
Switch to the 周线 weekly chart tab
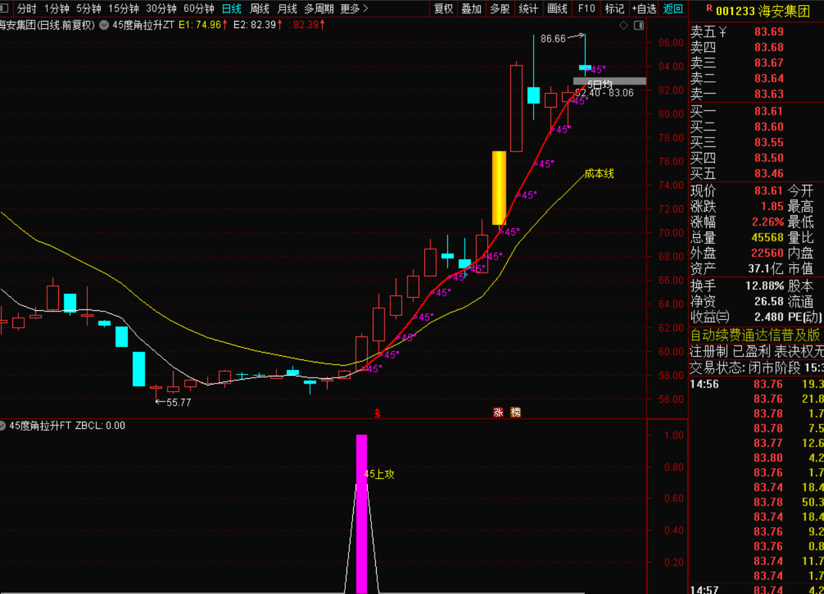[x=260, y=9]
